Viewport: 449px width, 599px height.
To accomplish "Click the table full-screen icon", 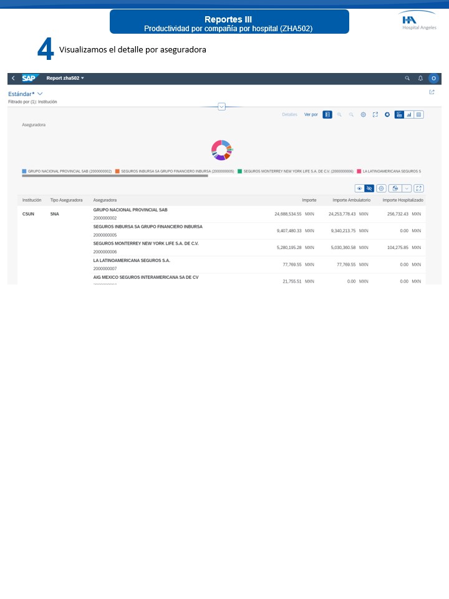I will tap(418, 188).
